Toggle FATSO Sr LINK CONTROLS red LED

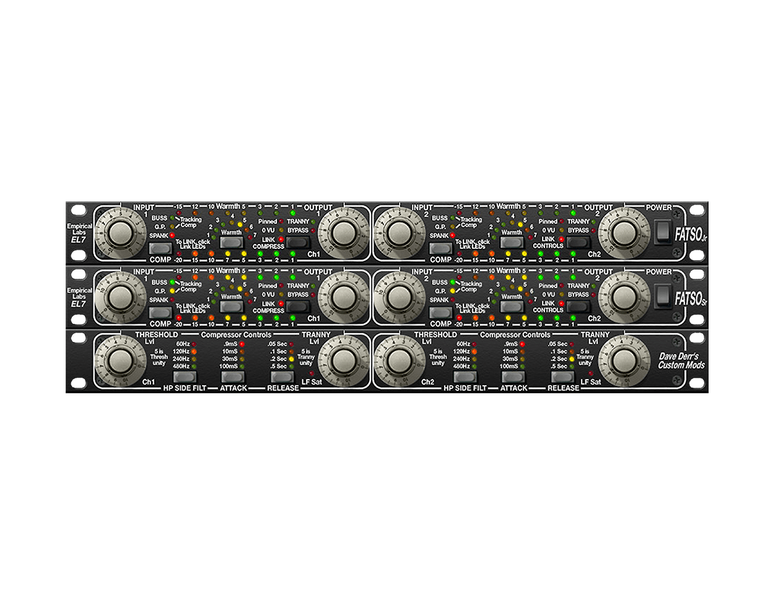coord(561,303)
